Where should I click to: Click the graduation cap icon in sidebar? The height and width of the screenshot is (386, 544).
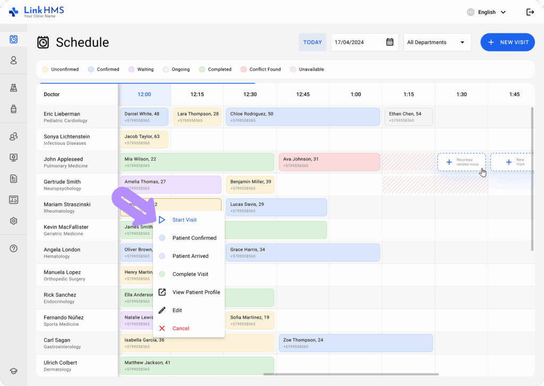[x=14, y=371]
